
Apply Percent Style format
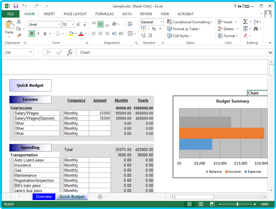(154, 29)
